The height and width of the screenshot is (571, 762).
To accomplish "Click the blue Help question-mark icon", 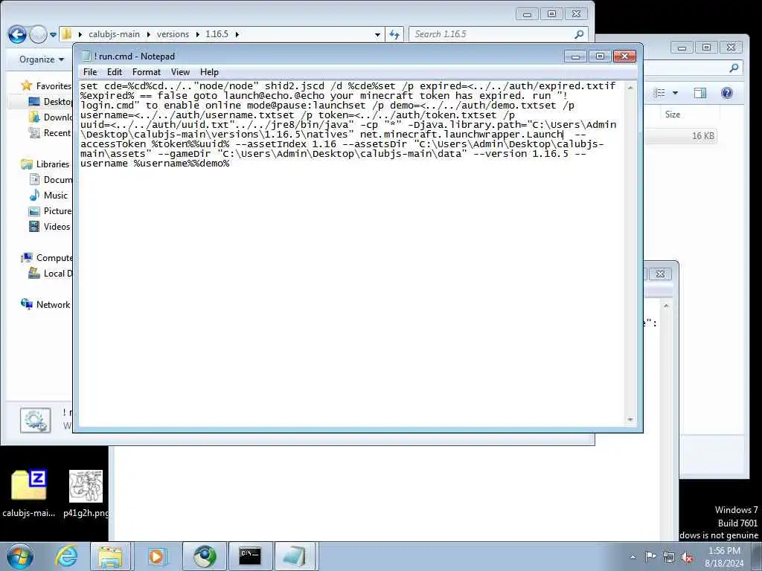I will coord(727,93).
